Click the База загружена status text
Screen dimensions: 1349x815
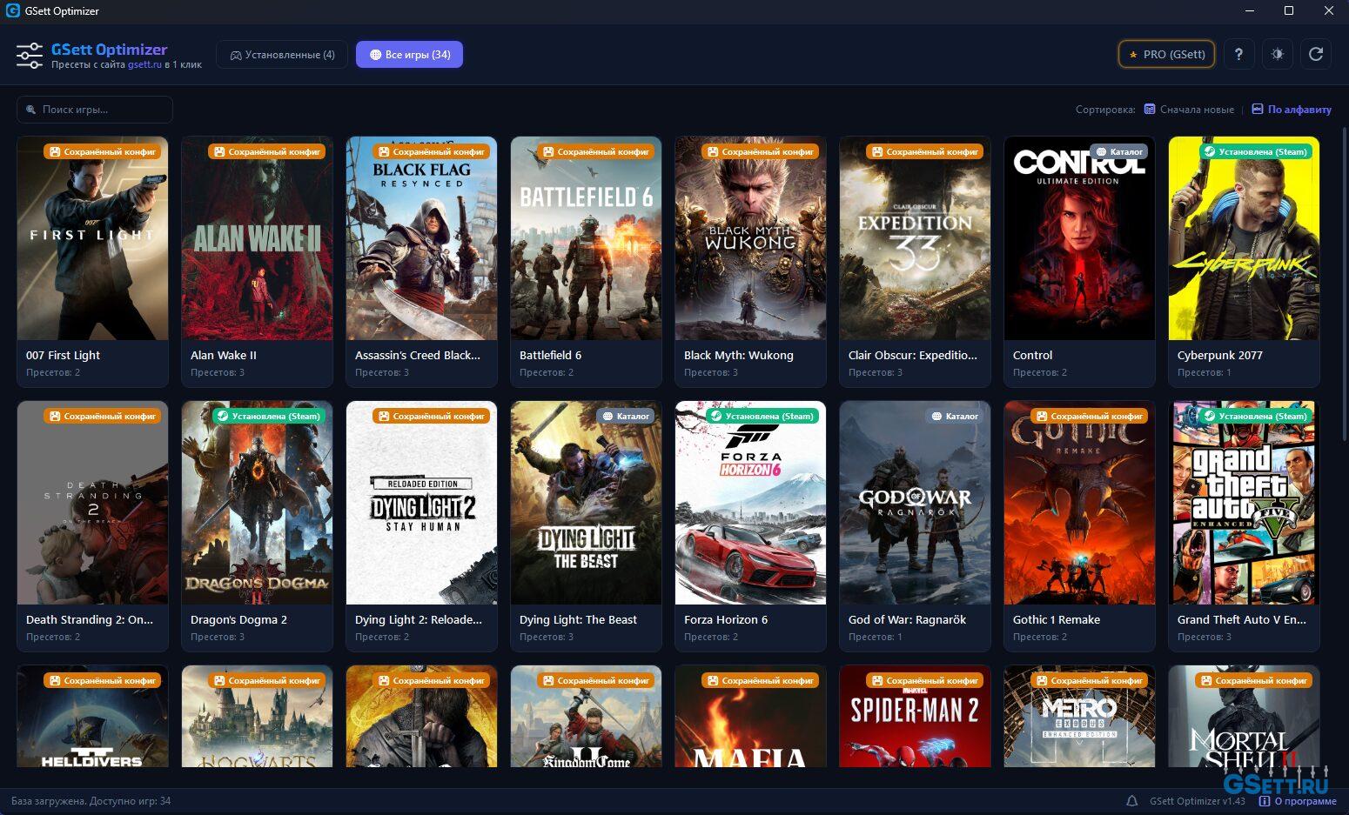coord(91,801)
